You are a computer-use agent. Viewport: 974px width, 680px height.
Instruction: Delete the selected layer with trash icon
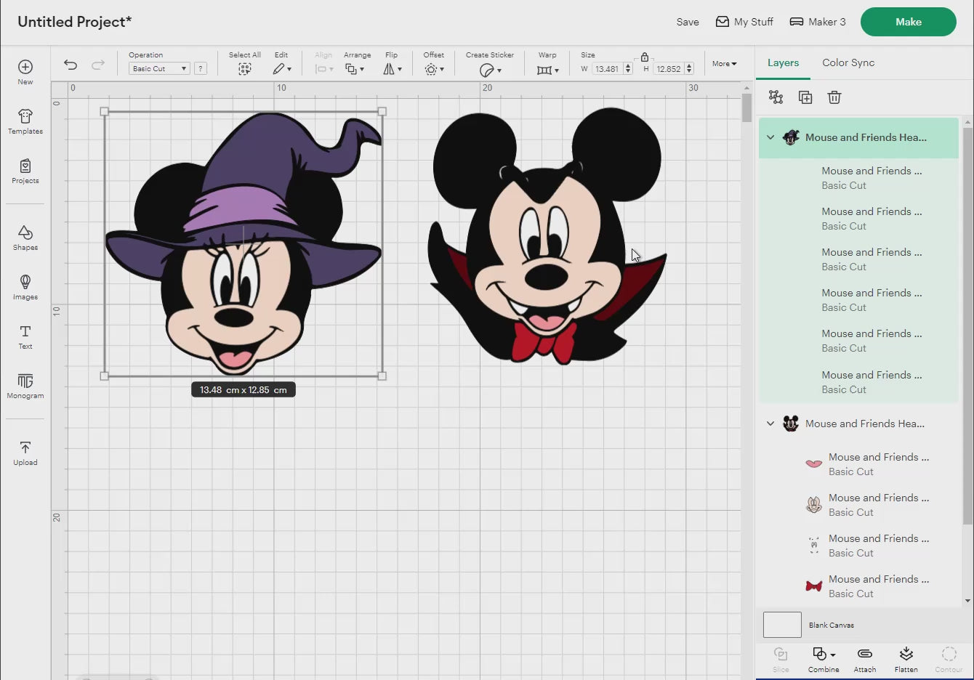click(x=834, y=97)
